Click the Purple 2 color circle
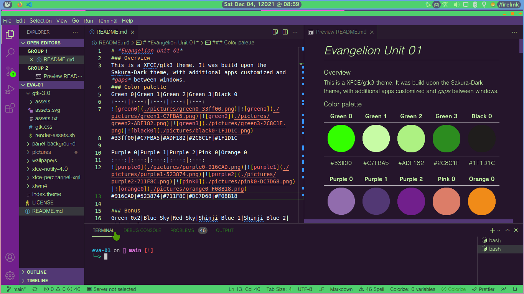The height and width of the screenshot is (294, 524). click(411, 201)
